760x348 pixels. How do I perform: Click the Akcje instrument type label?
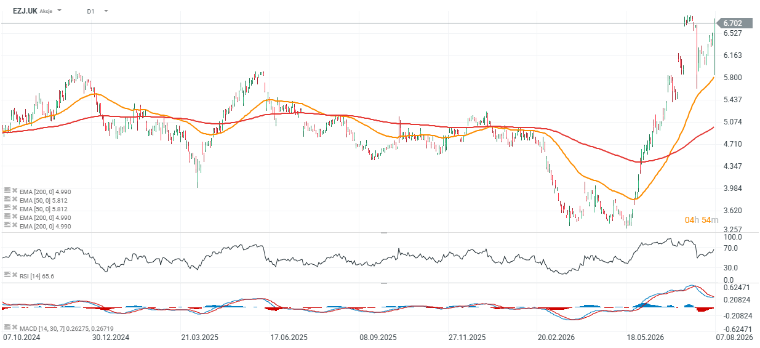(x=46, y=12)
